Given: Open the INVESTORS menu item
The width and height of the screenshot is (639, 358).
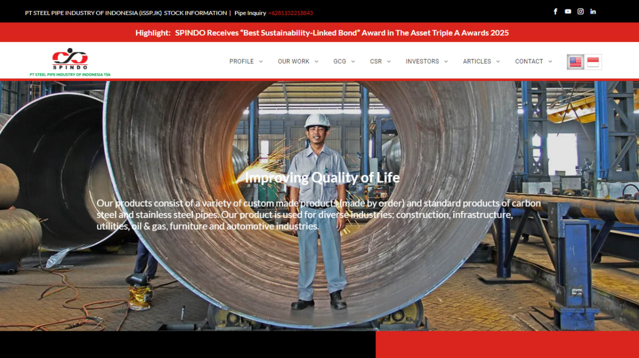Looking at the screenshot, I should 422,61.
